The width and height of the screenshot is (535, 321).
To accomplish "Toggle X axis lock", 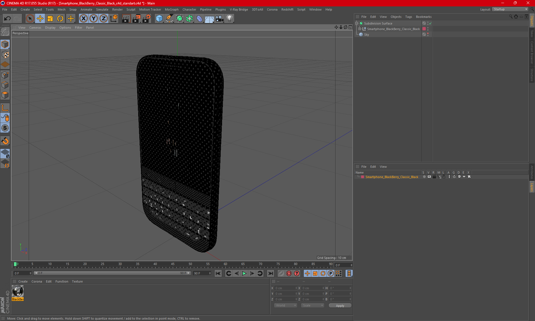I will coord(83,18).
